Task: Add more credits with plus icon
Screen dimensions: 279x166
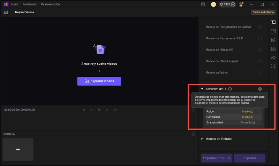Action: (233, 5)
